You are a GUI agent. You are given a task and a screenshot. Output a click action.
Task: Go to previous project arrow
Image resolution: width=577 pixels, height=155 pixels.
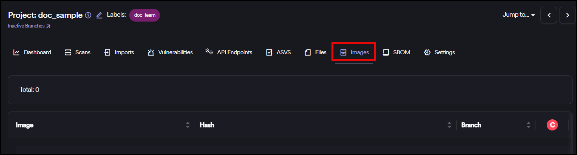click(549, 15)
